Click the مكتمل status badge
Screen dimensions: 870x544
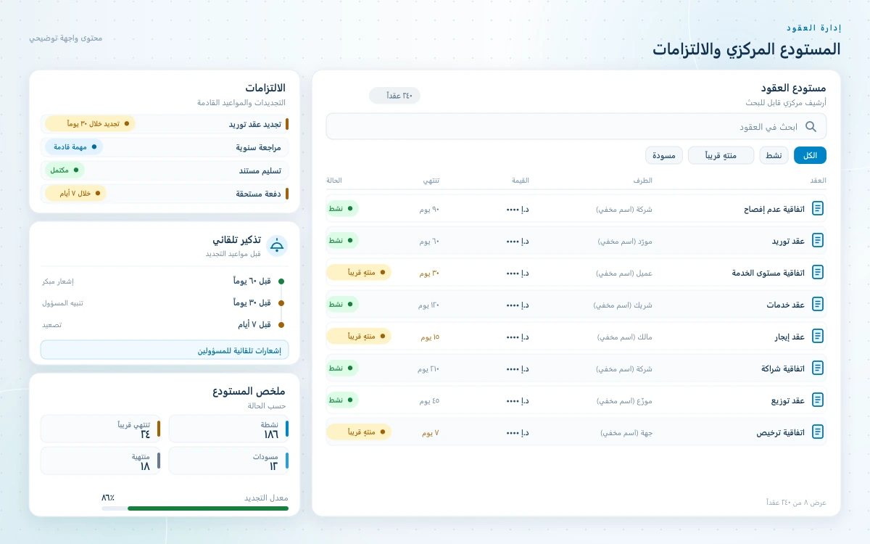pos(65,170)
